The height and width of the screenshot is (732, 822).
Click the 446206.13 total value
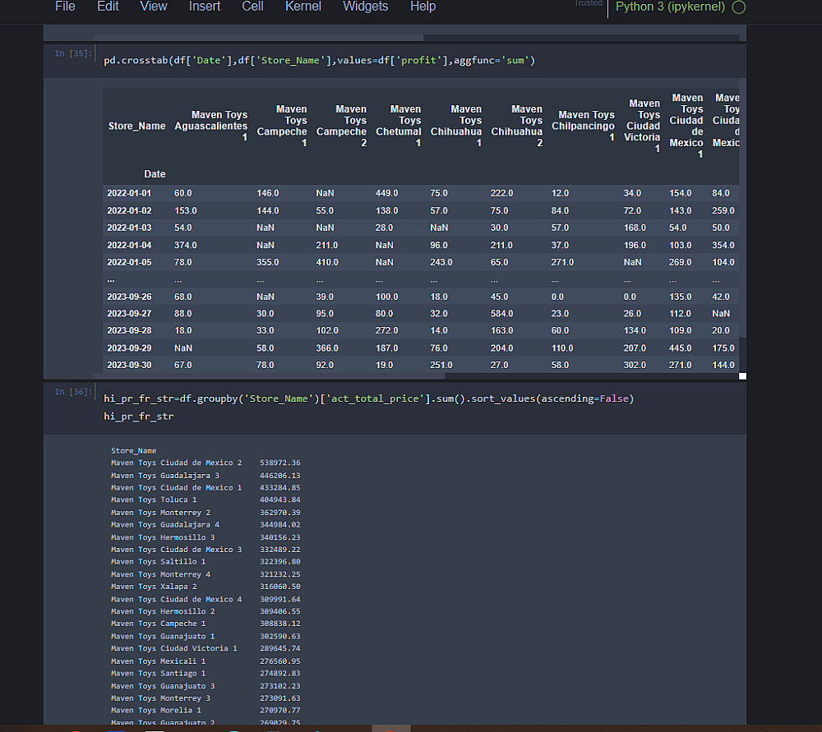(x=280, y=475)
